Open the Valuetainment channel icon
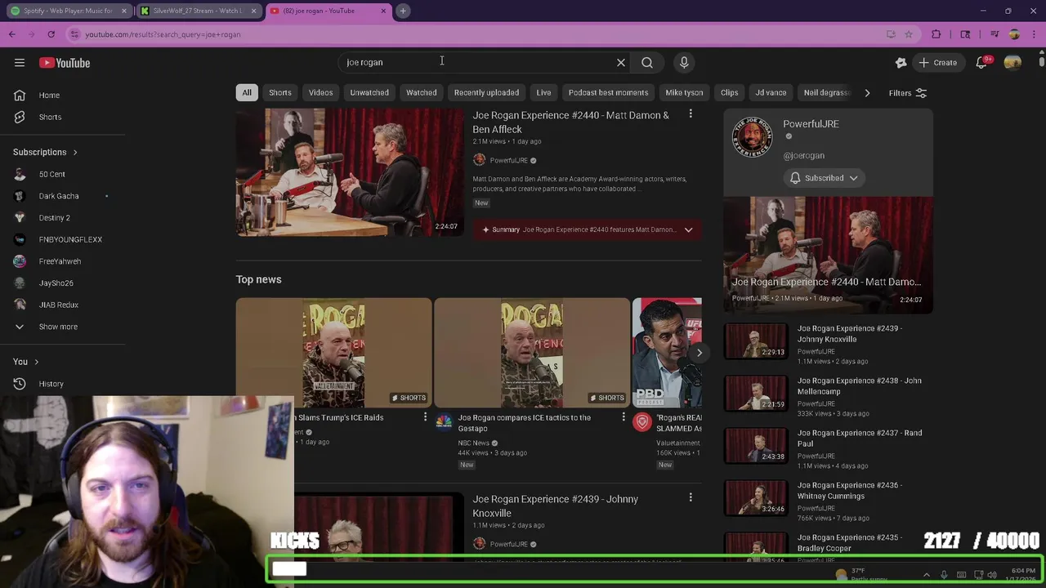Screen dimensions: 1046x588 pyautogui.click(x=642, y=421)
